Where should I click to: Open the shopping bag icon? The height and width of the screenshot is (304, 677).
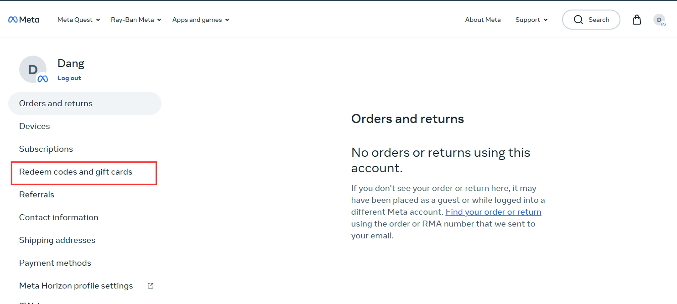(637, 20)
